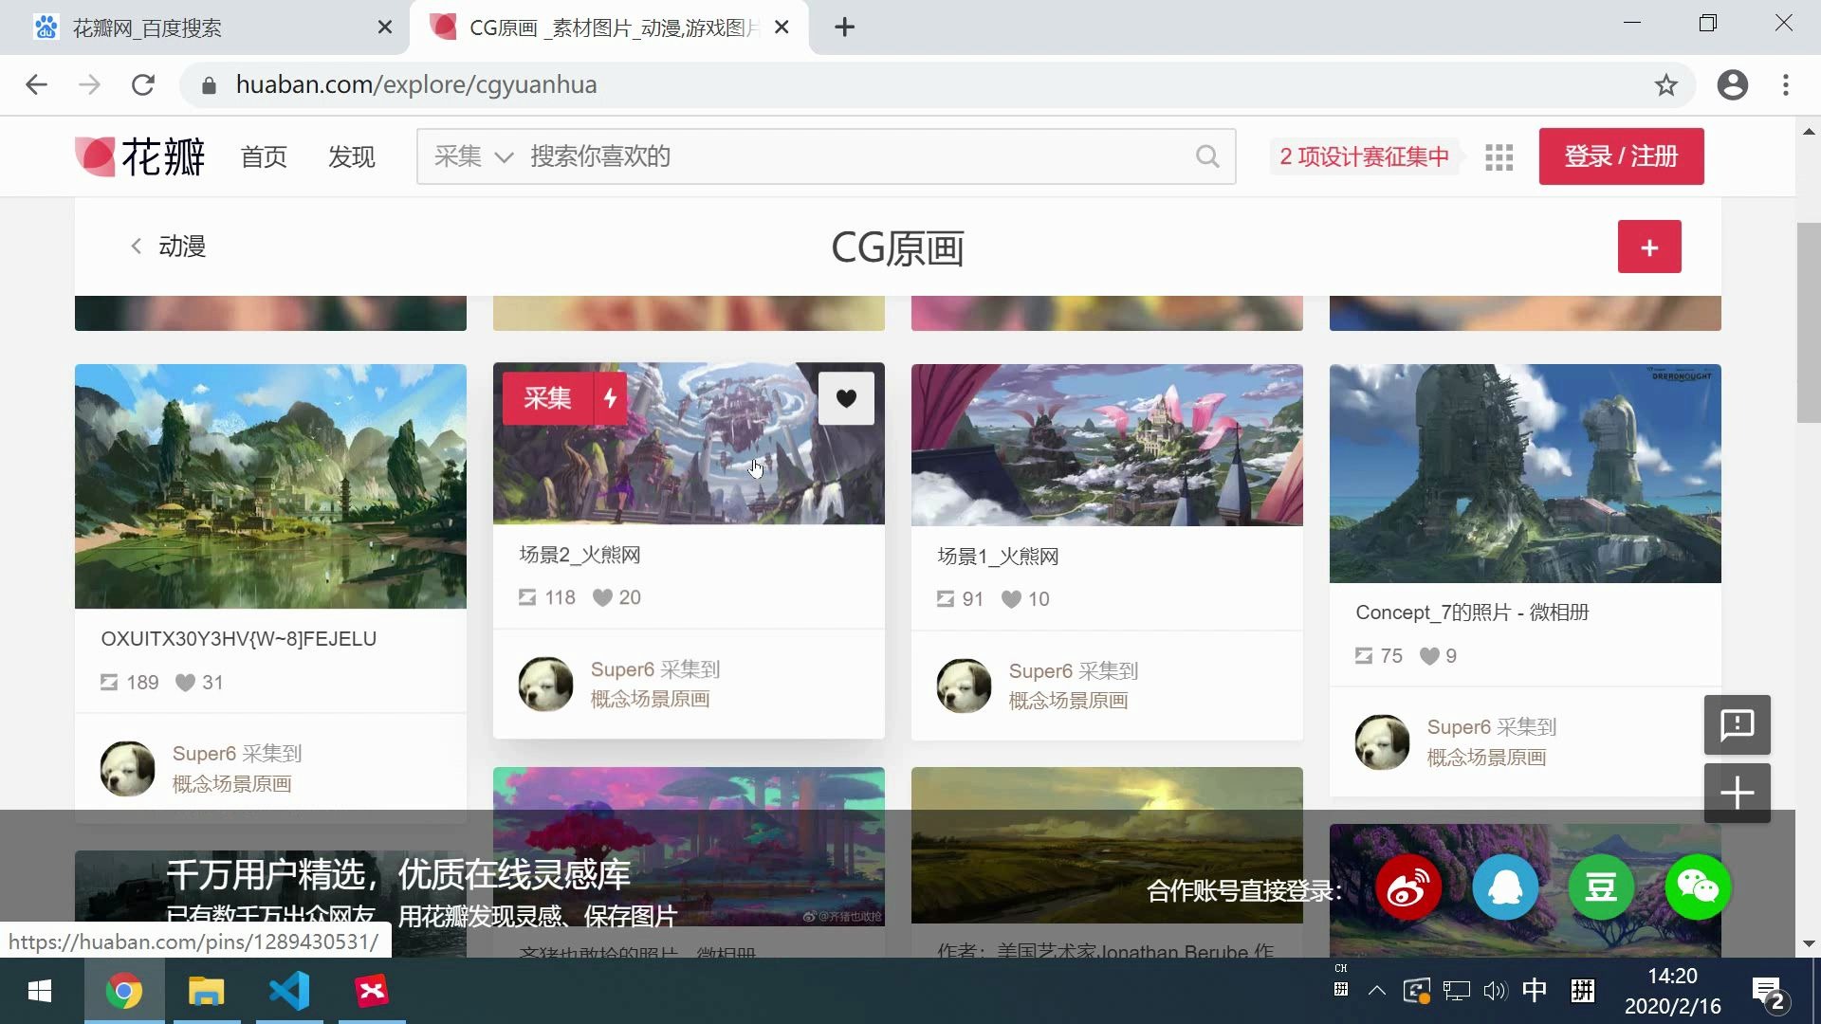Open the notification center icon
This screenshot has width=1821, height=1024.
pos(1769,994)
